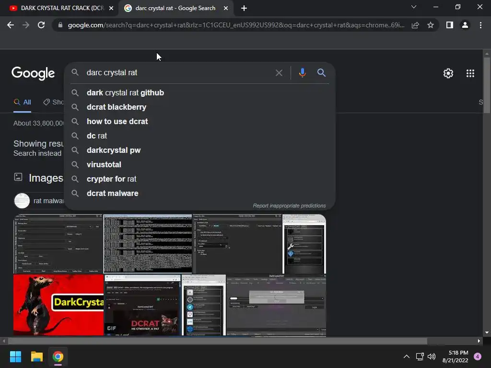The width and height of the screenshot is (491, 368).
Task: Share this page using the share icon
Action: pos(415,25)
